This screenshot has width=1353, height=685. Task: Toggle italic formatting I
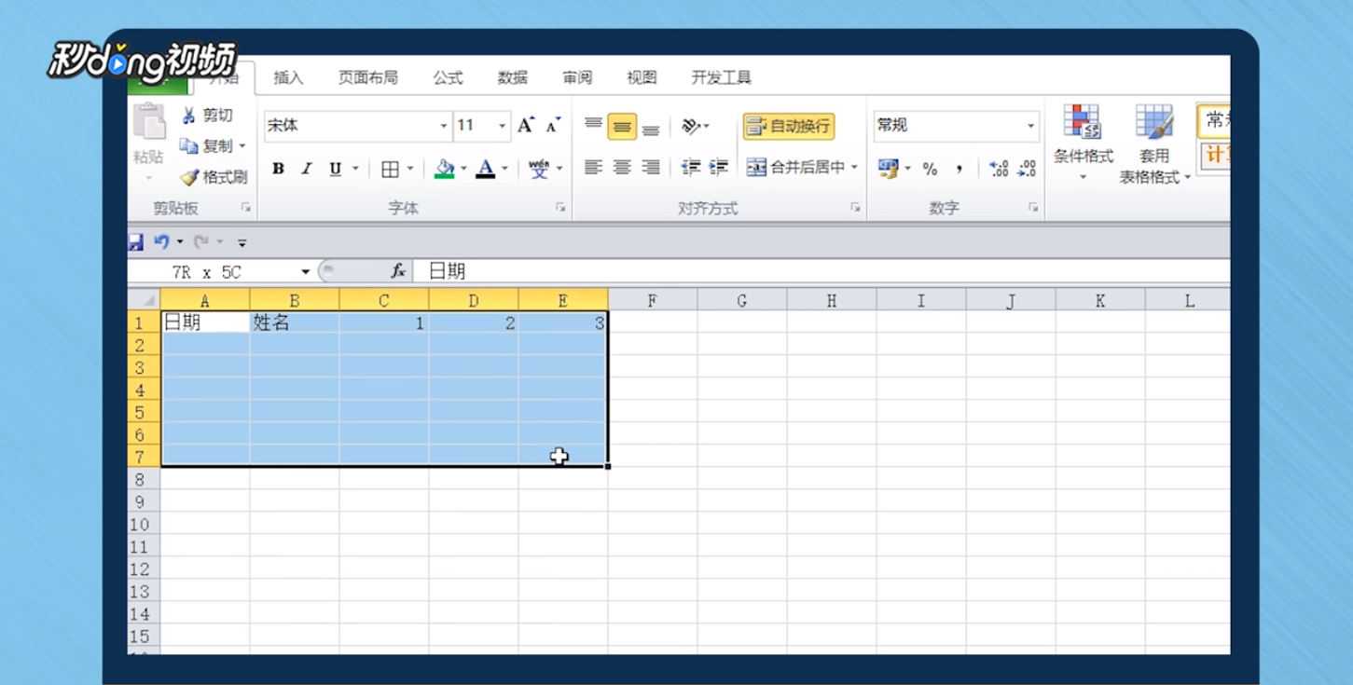tap(306, 169)
